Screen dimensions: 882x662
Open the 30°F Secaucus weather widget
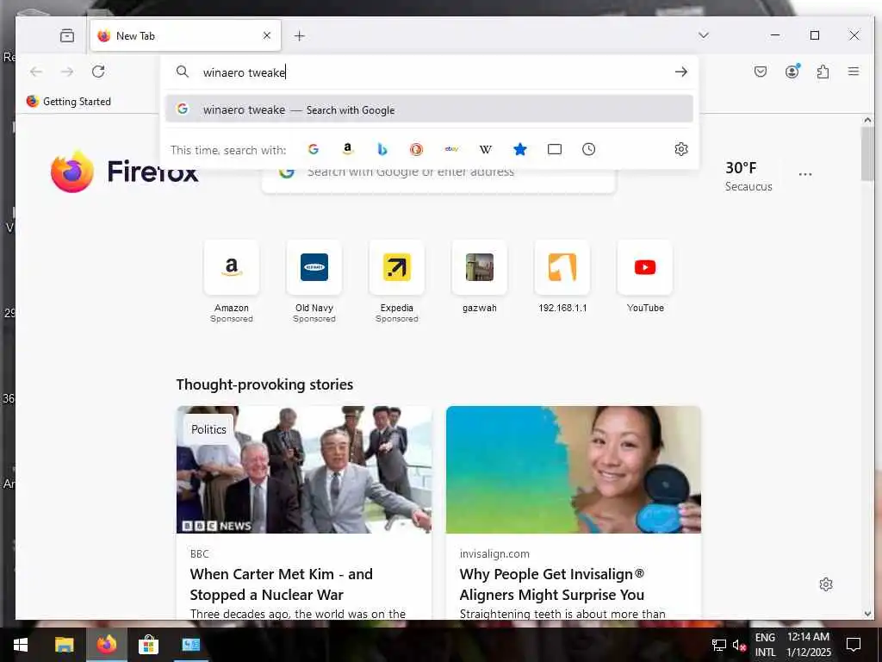point(748,176)
